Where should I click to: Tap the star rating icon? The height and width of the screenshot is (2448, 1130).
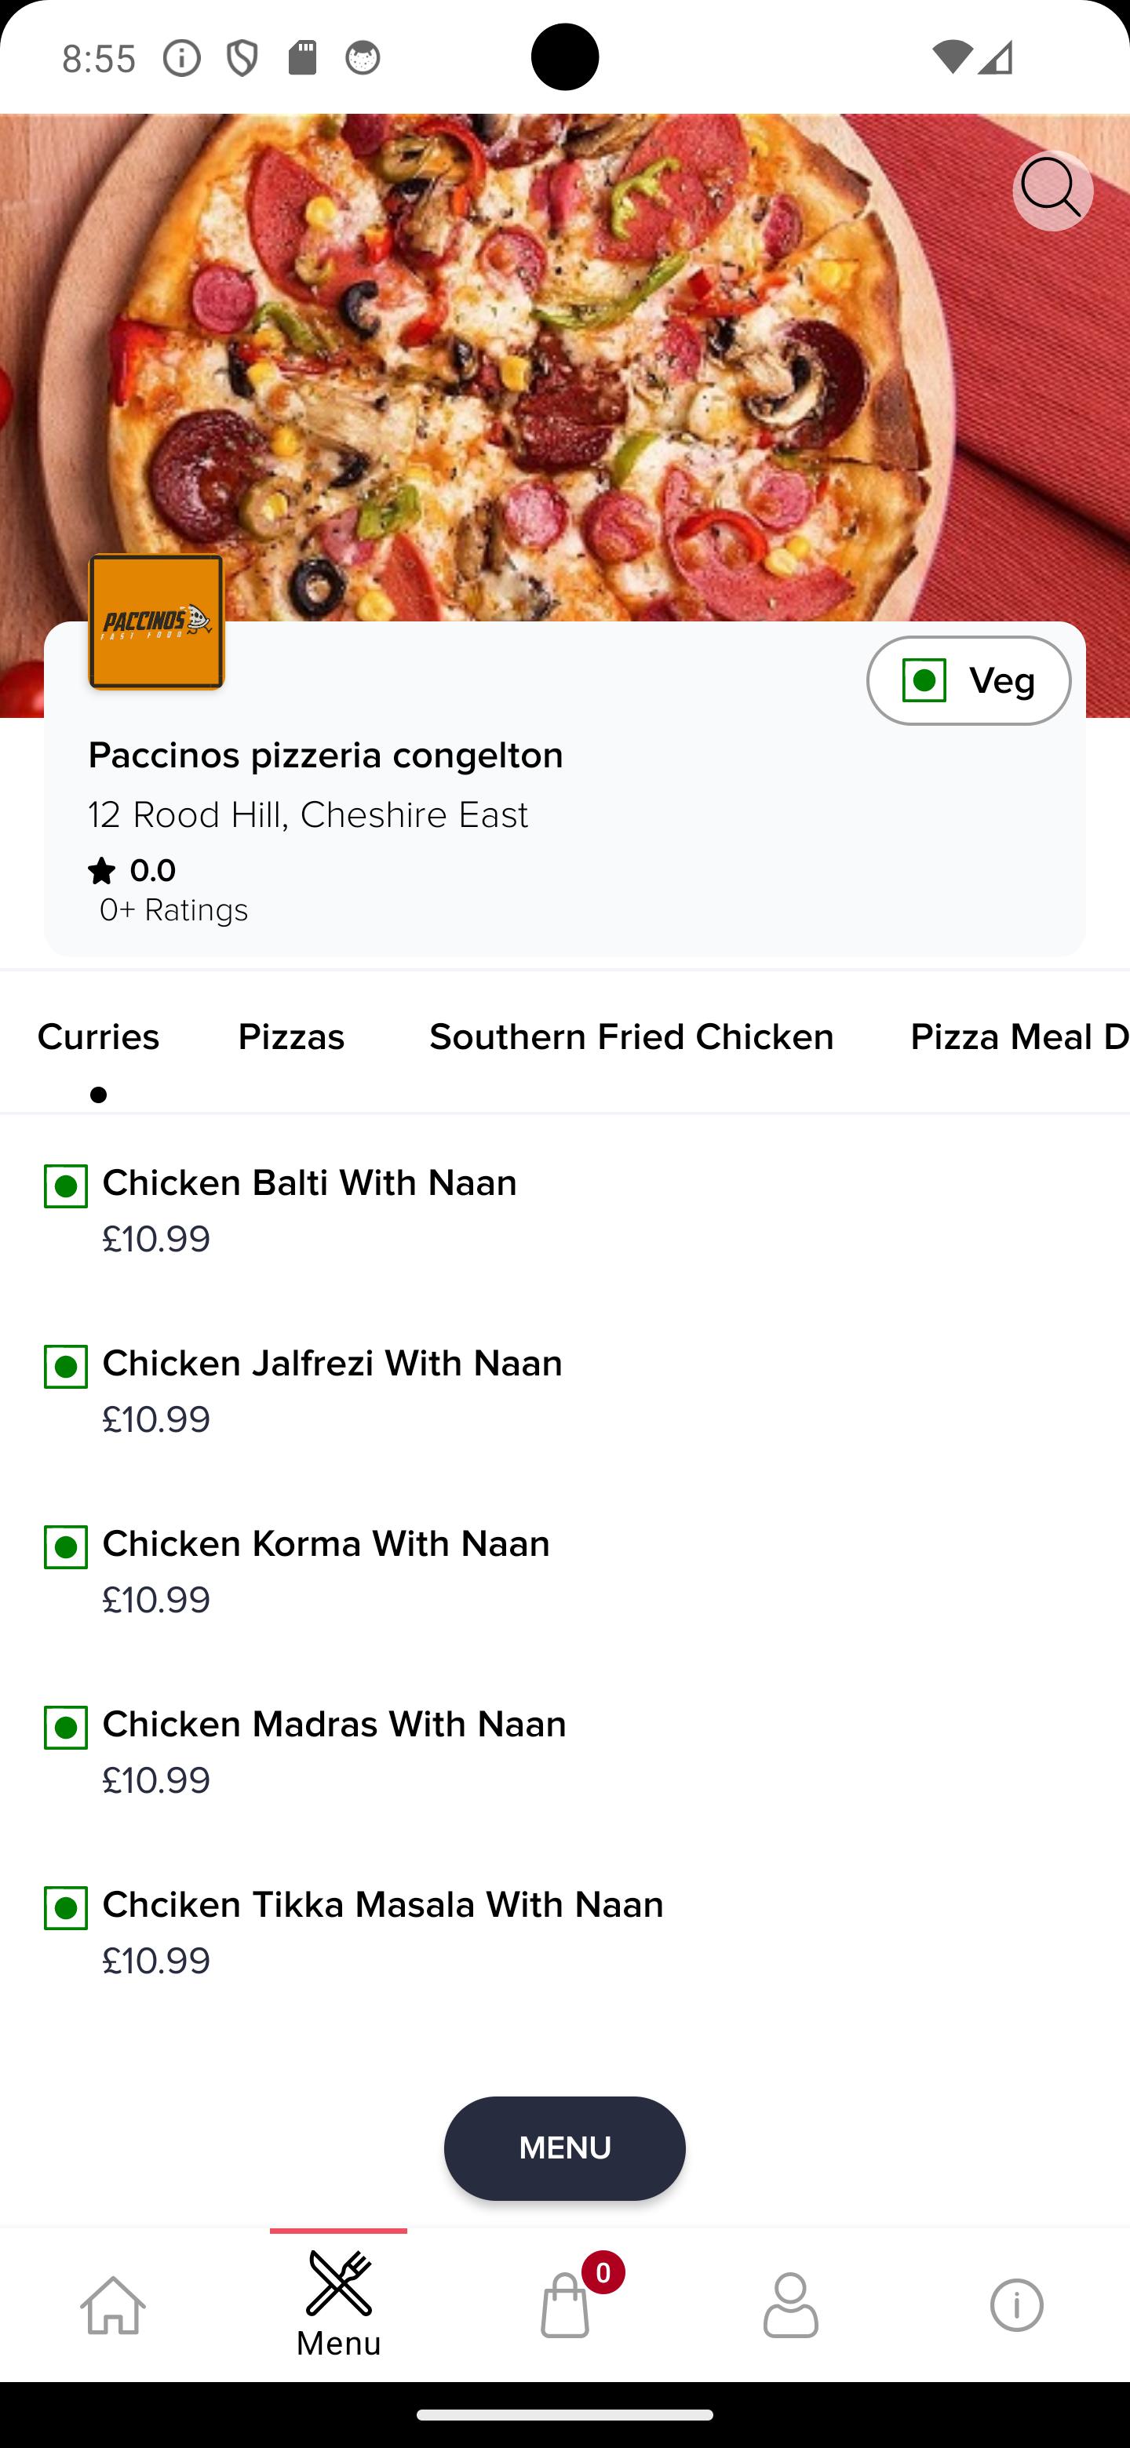102,869
